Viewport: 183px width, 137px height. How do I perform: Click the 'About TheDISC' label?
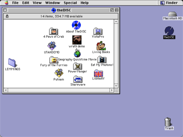pos(76,31)
